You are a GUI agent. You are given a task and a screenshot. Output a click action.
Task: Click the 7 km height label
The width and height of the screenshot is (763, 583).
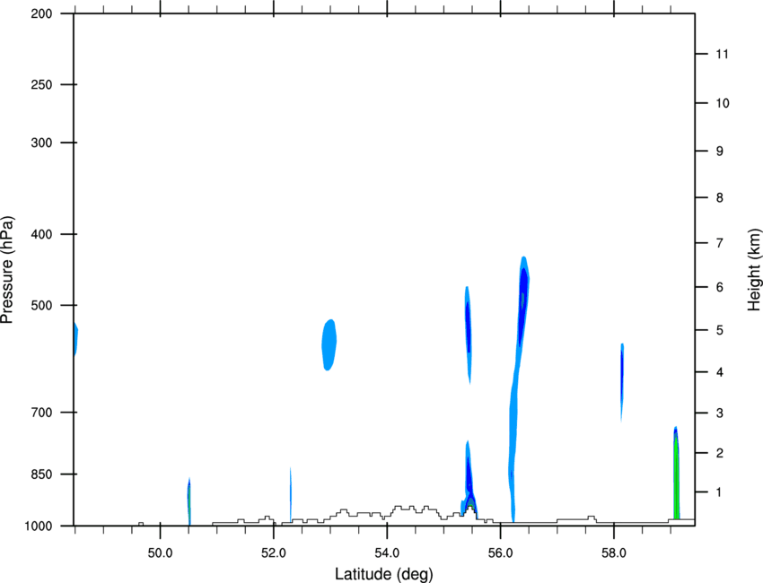720,243
